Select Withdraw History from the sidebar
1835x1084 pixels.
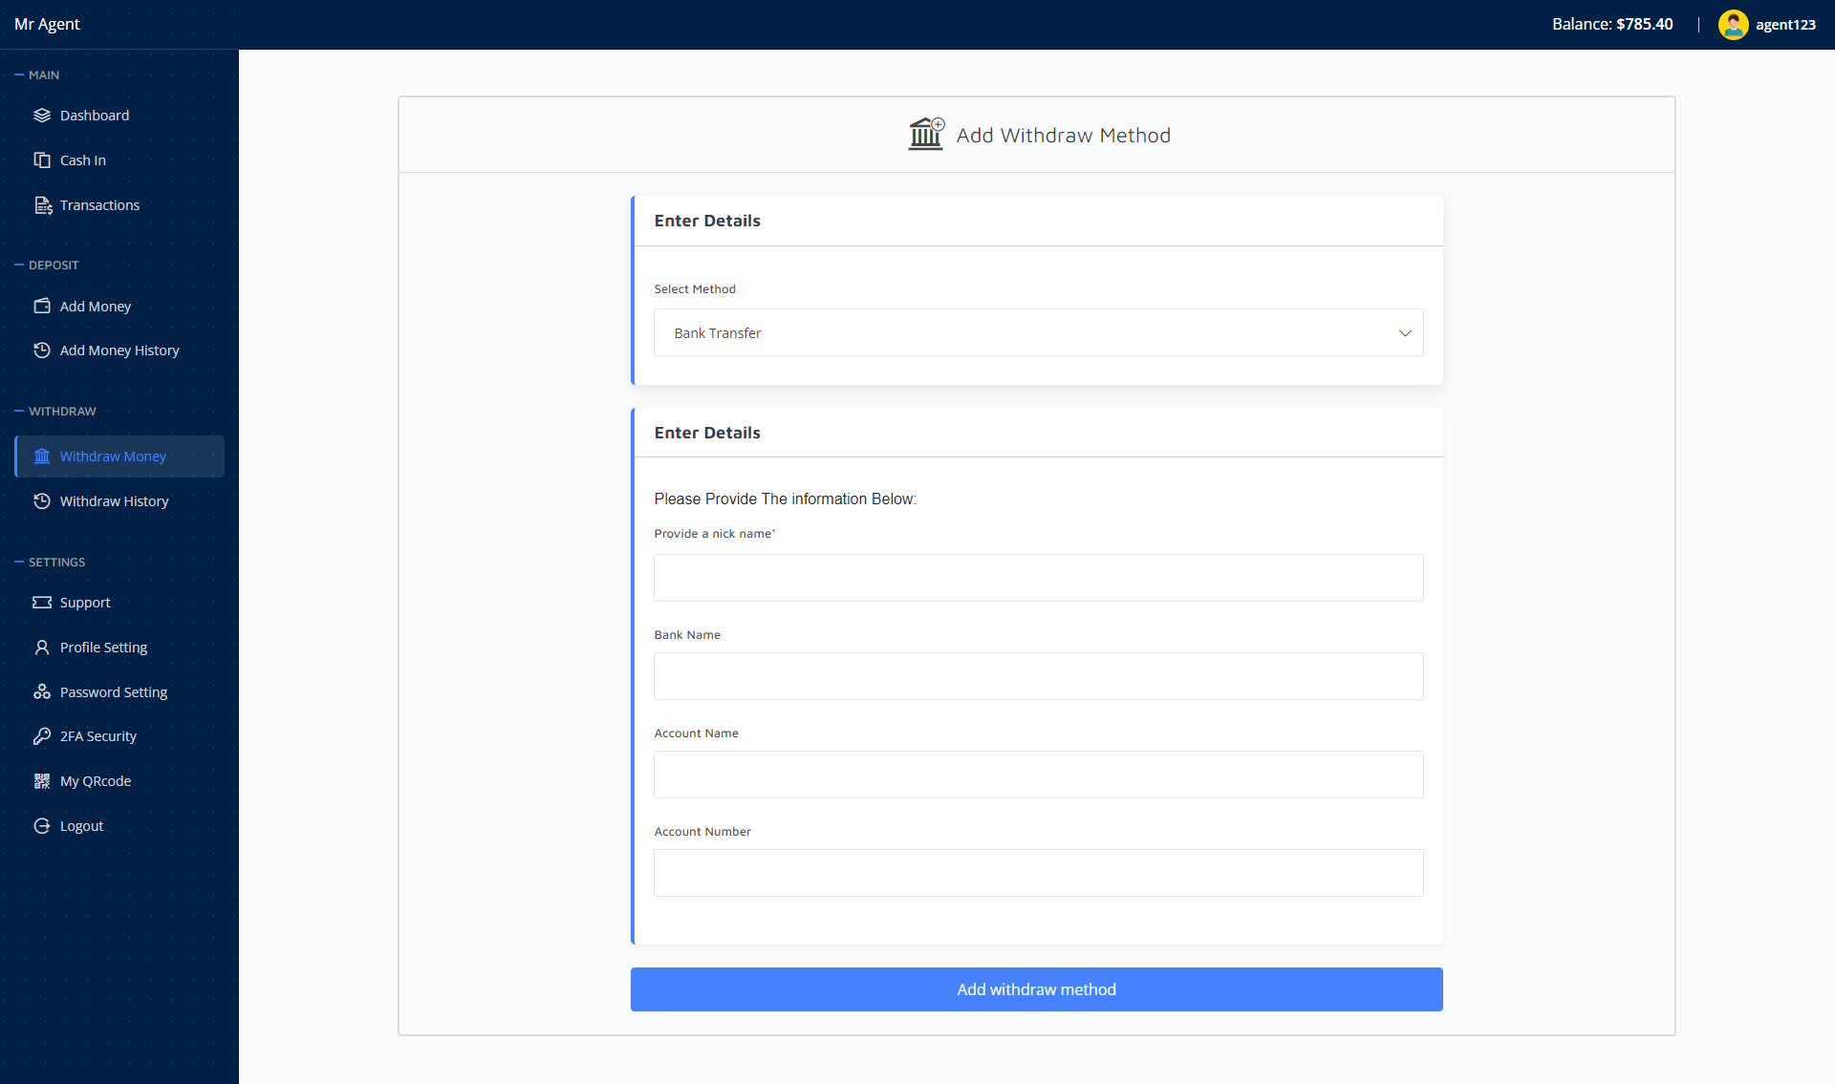pyautogui.click(x=114, y=500)
